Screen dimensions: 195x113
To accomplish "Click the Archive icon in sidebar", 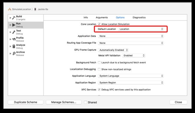I will (14, 53).
